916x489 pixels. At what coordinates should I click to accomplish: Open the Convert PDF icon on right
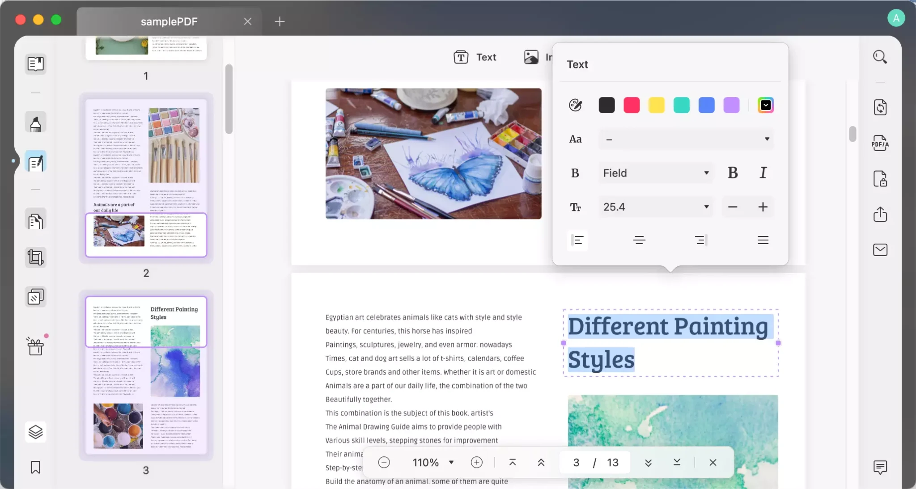(880, 107)
